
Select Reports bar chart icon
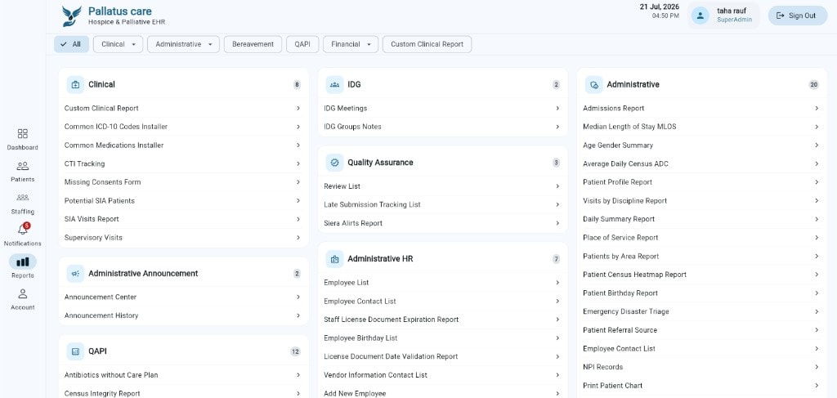point(22,262)
